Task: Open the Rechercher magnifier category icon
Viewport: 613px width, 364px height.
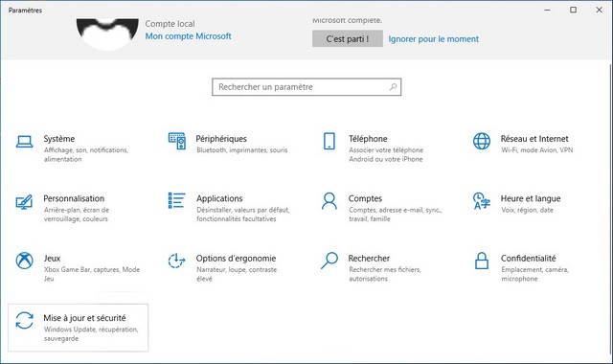Action: click(x=329, y=261)
